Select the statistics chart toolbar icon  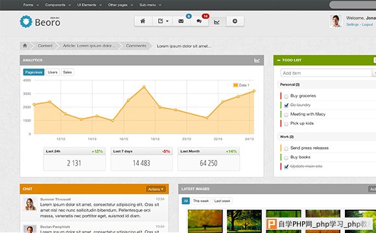[217, 22]
